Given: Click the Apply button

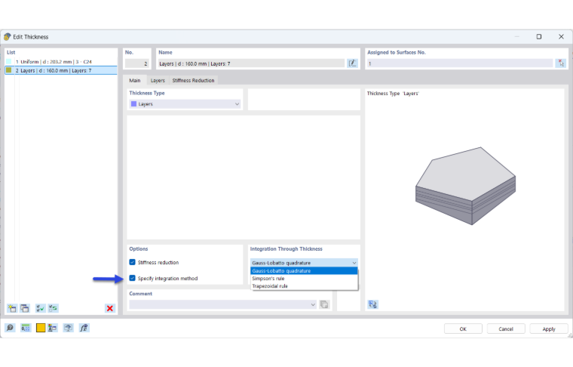Looking at the screenshot, I should [549, 328].
